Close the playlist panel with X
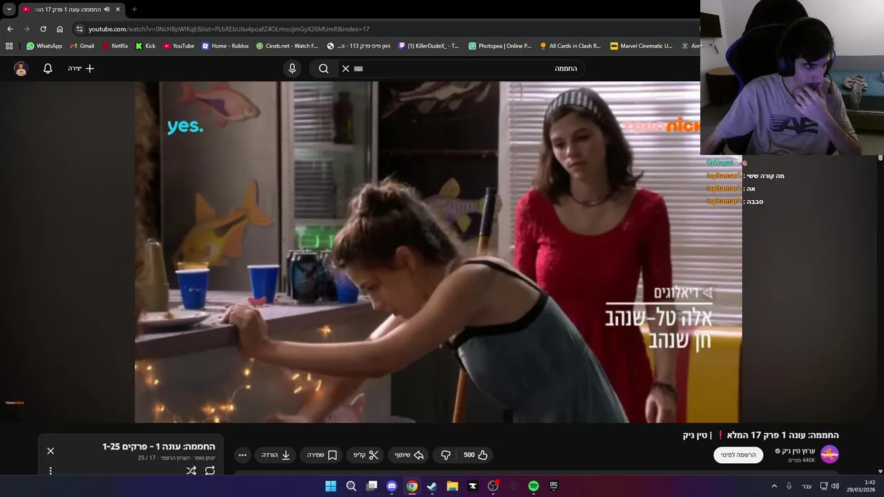The image size is (884, 497). coord(50,451)
